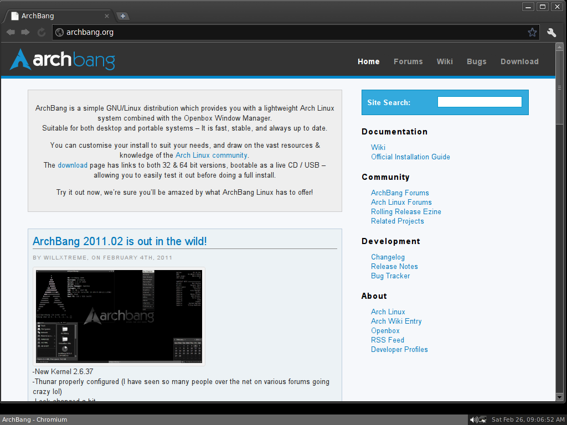Open Wiki link under Documentation
The image size is (567, 425).
pyautogui.click(x=378, y=147)
